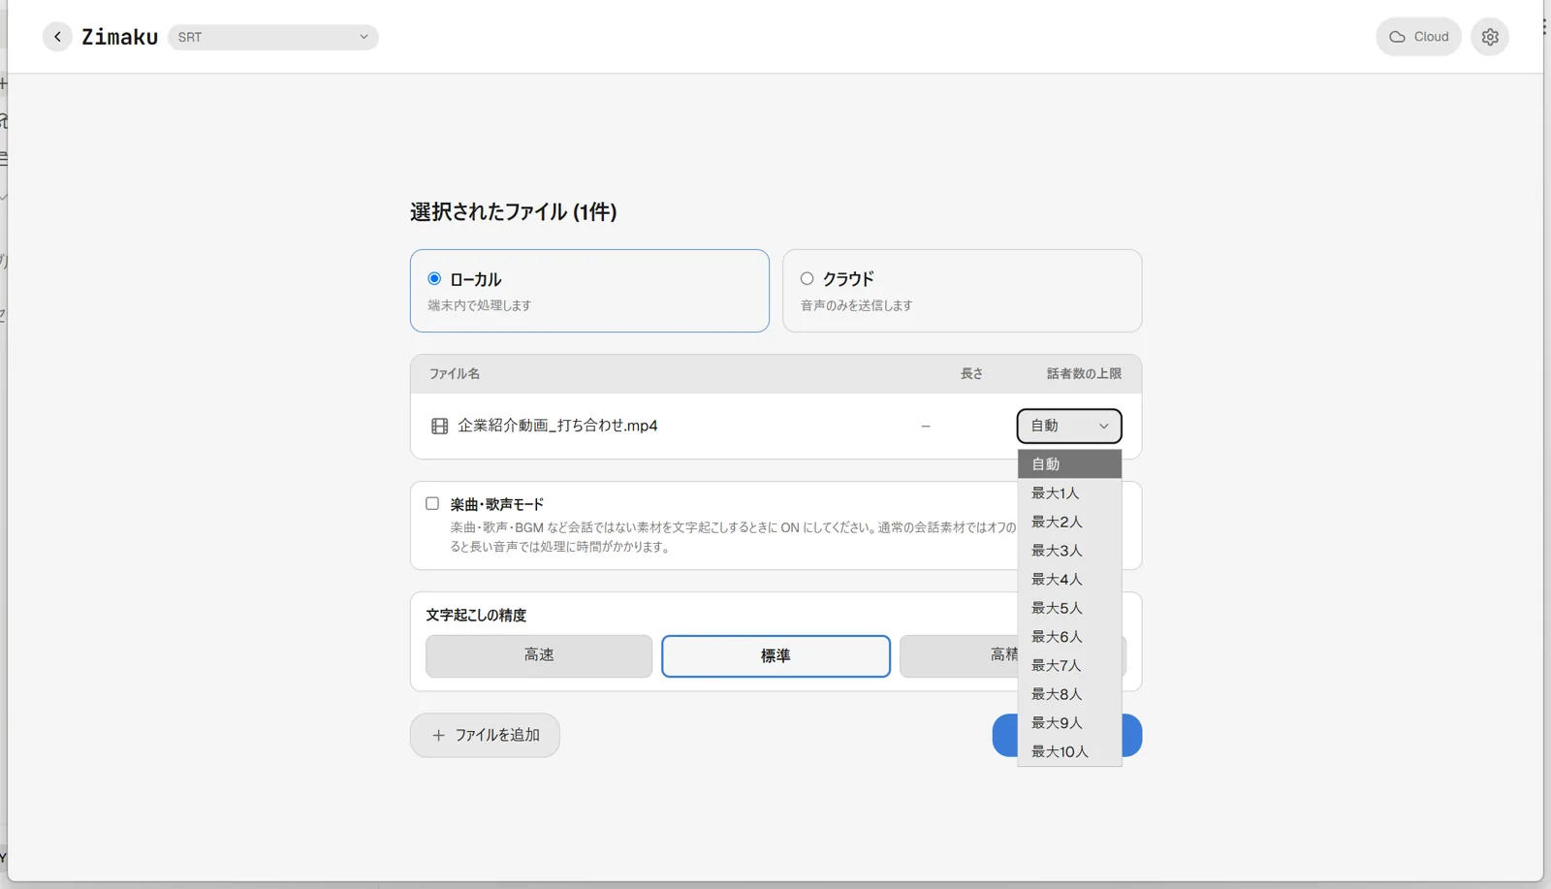Choose 自動 in the dropdown list
Image resolution: width=1551 pixels, height=889 pixels.
1069,464
